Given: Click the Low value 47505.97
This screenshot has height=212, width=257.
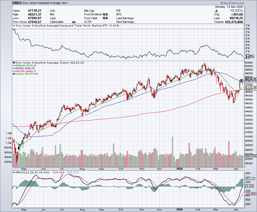Looking at the screenshot, I should 35,18.
